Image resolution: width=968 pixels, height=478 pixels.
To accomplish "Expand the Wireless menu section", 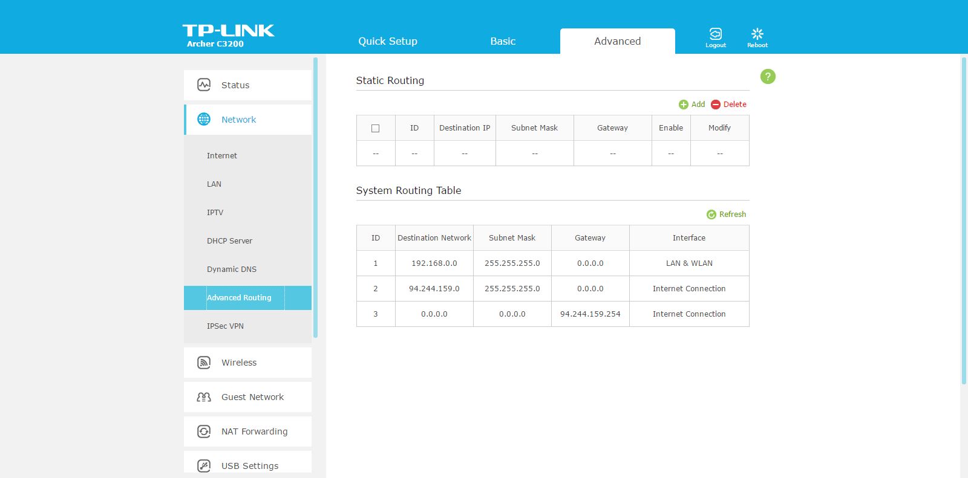I will [x=247, y=363].
